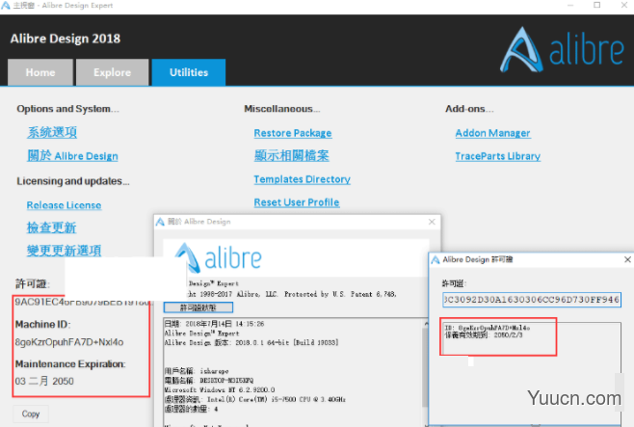The image size is (634, 427).
Task: Select Machine ID value 8geKzrOpuhFA7D+Nxl4o
Action: [x=69, y=342]
